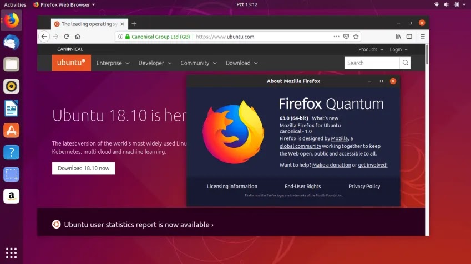Click the Firefox page vertical scrollbar
471x264 pixels.
tap(427, 54)
